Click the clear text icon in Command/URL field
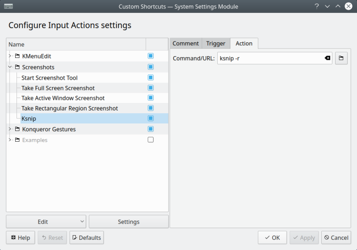357x250 pixels. coord(327,58)
